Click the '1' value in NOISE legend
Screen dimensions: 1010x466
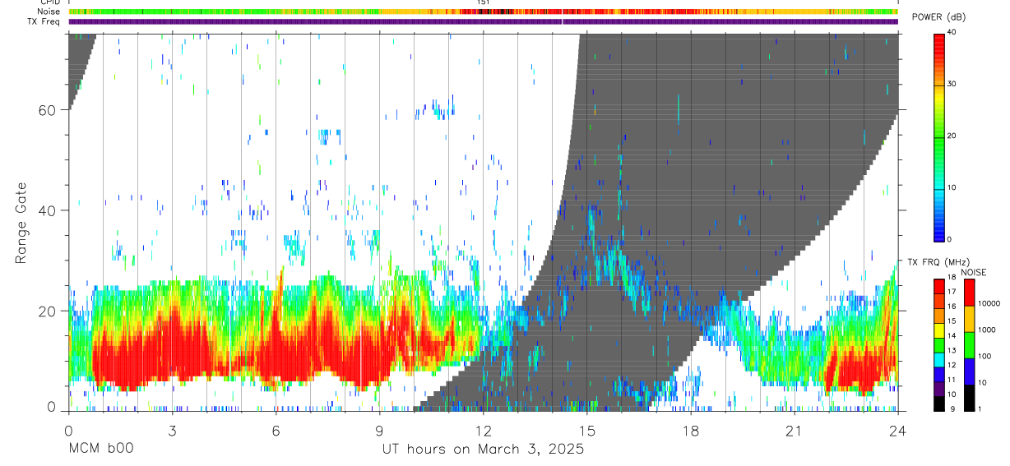coord(980,408)
